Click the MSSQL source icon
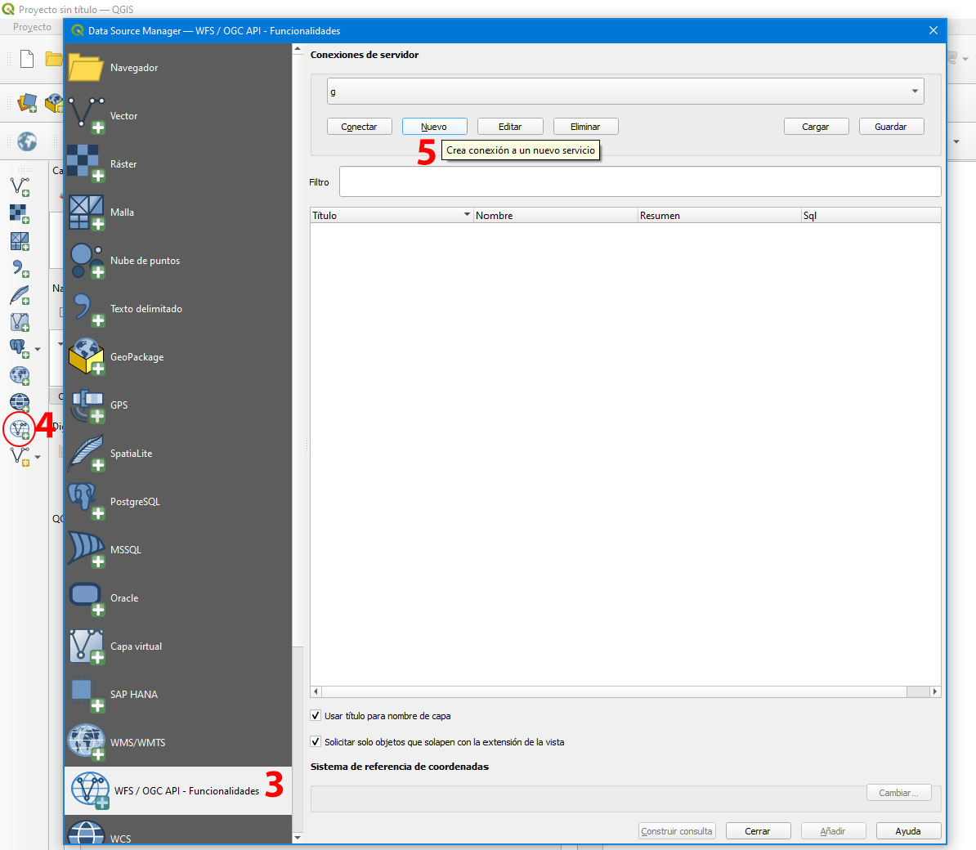This screenshot has width=976, height=850. (x=87, y=549)
